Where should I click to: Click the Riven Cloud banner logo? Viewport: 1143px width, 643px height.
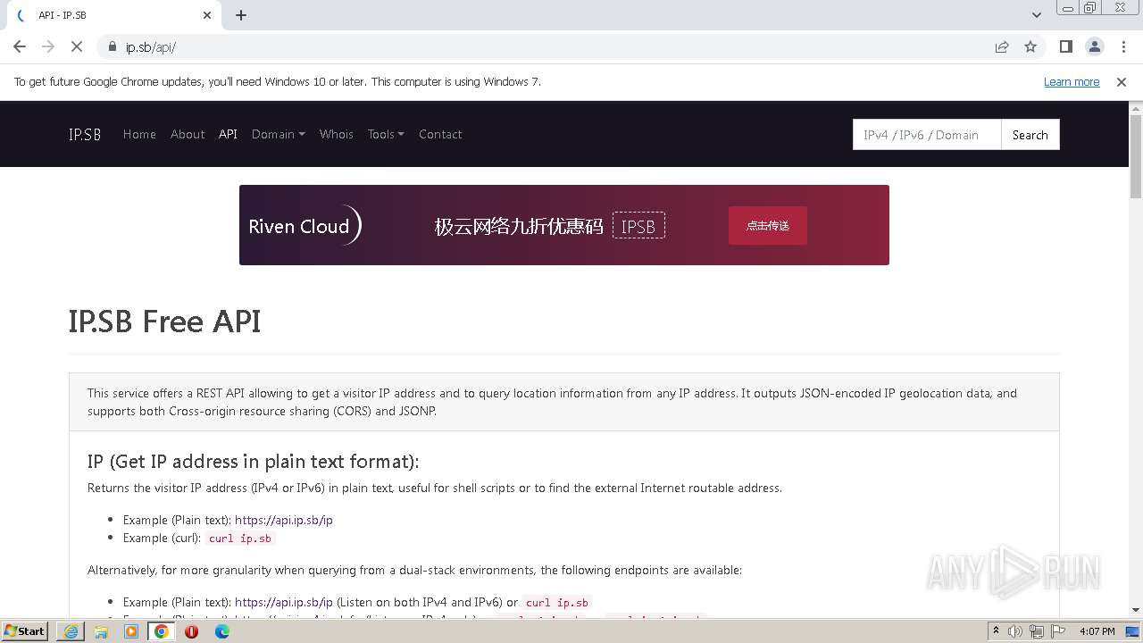tap(305, 225)
